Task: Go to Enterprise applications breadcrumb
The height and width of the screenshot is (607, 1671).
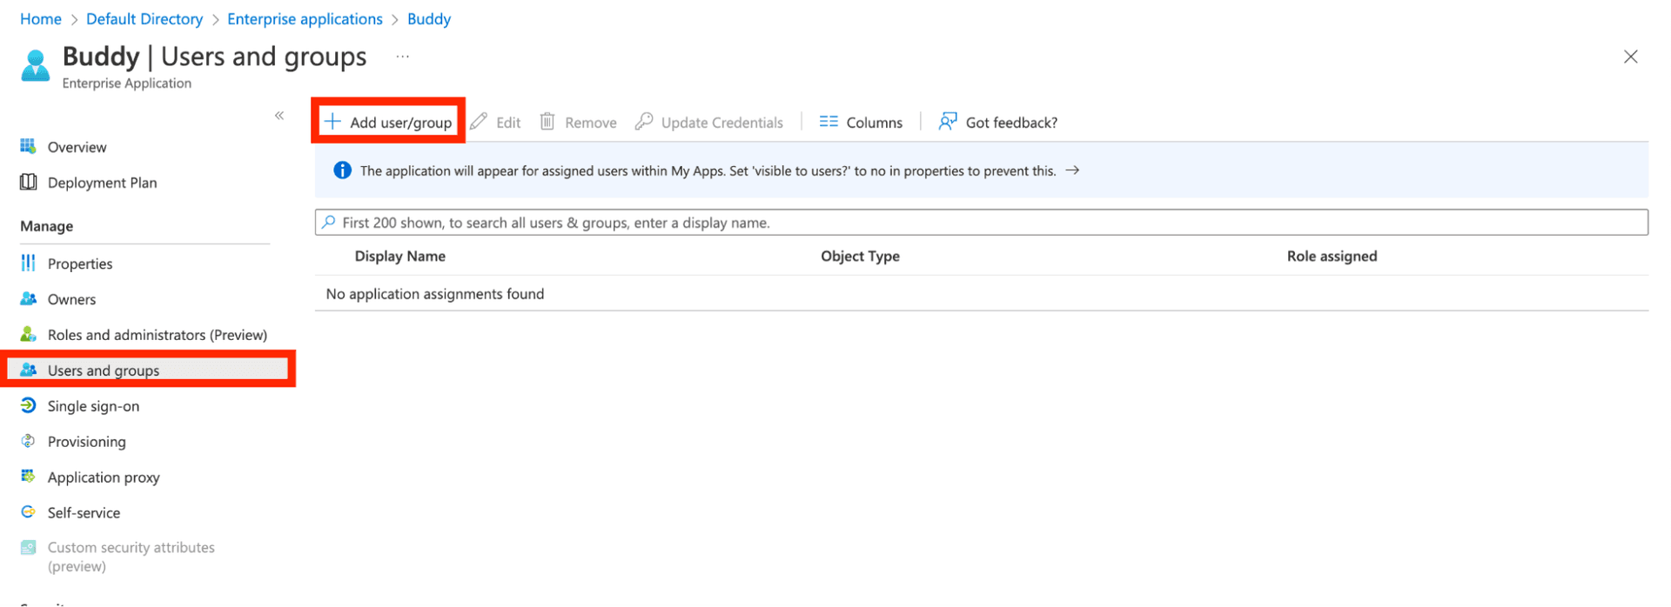Action: click(305, 19)
